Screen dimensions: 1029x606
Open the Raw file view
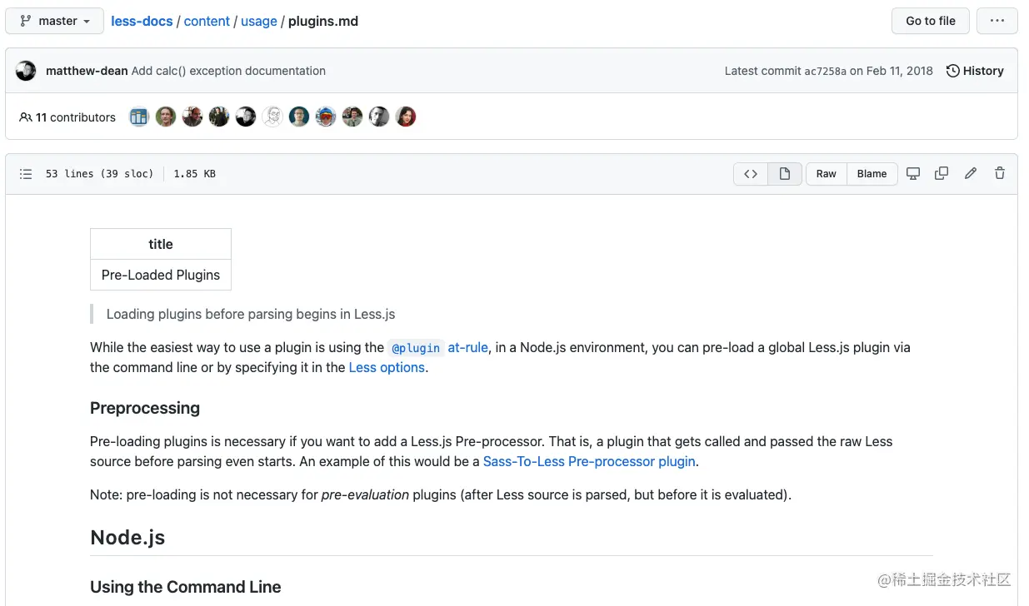tap(827, 174)
